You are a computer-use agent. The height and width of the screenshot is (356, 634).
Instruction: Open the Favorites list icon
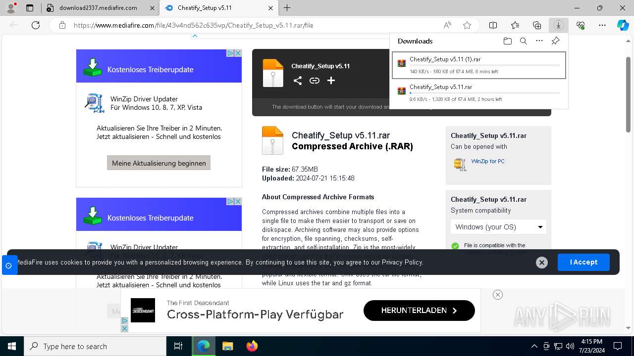pyautogui.click(x=515, y=25)
